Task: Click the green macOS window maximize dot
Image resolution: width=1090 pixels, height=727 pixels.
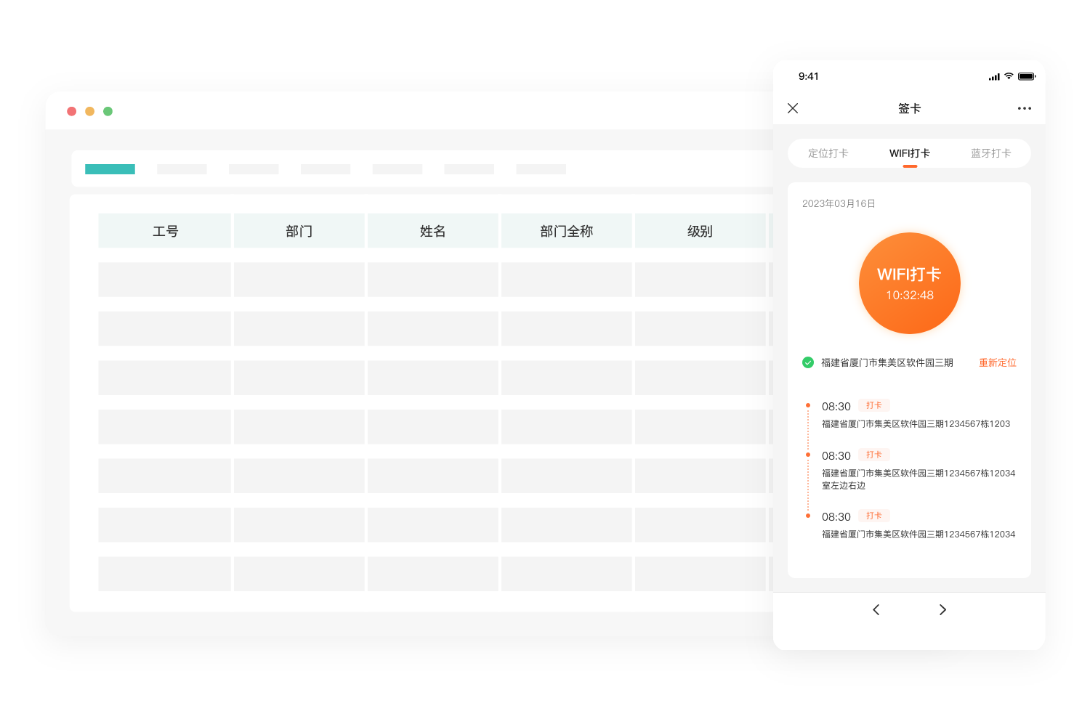Action: (108, 111)
